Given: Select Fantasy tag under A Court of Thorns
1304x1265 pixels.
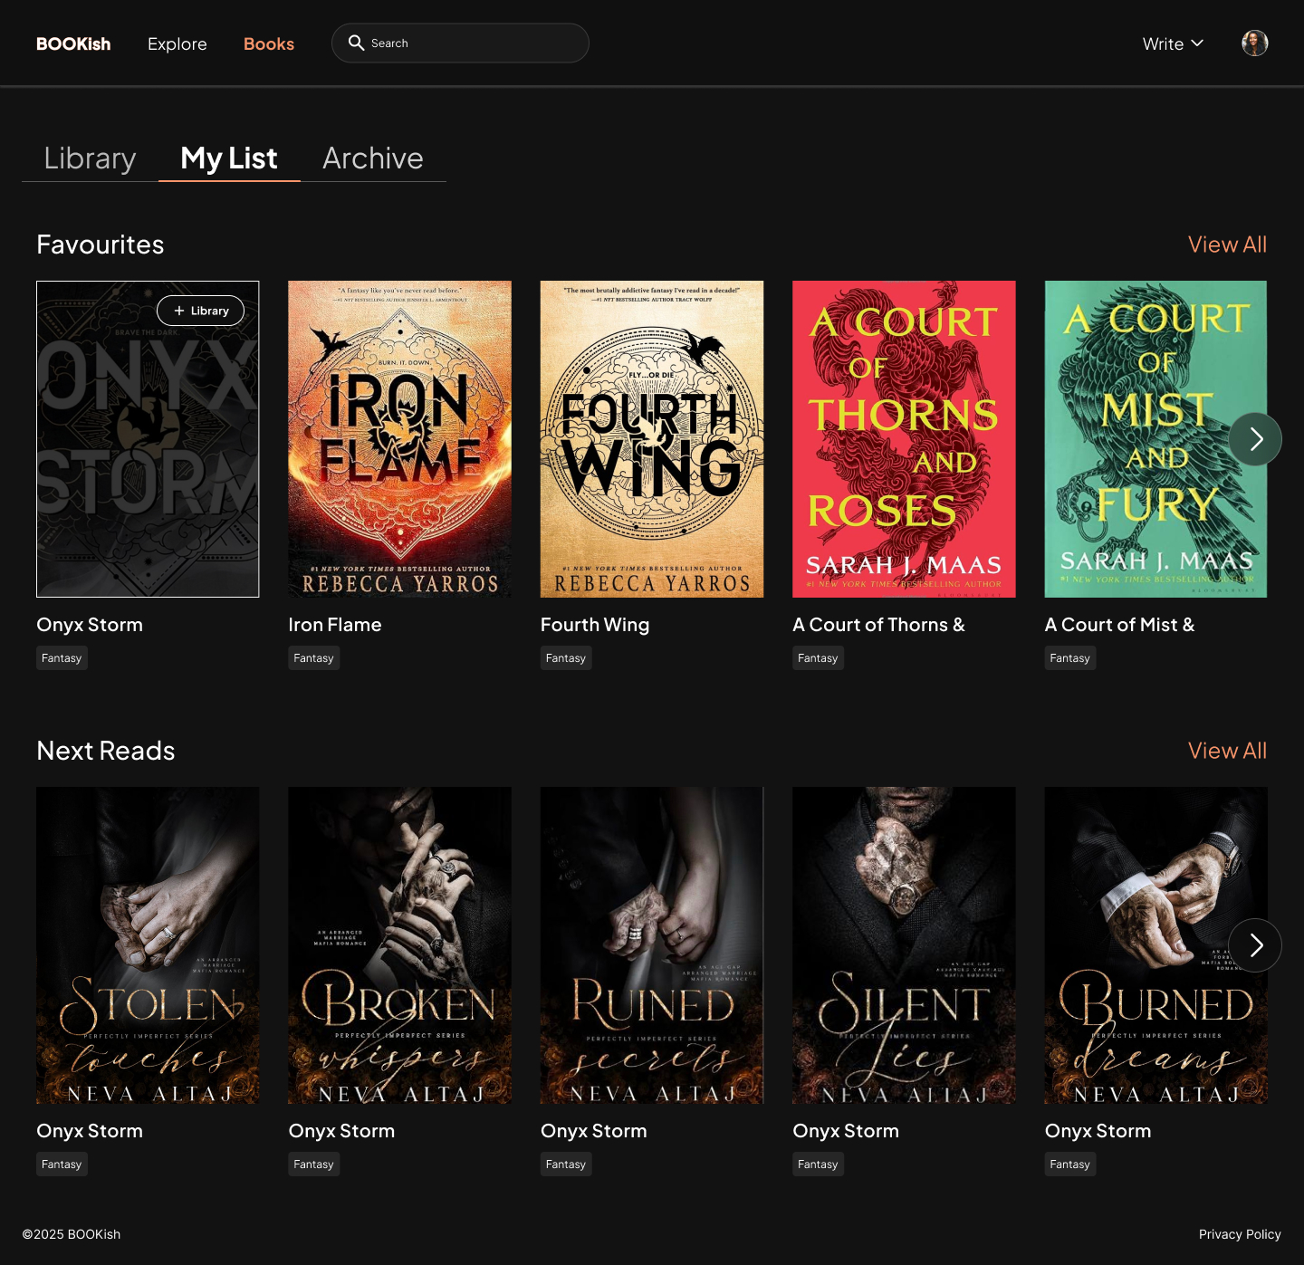Looking at the screenshot, I should click(818, 658).
